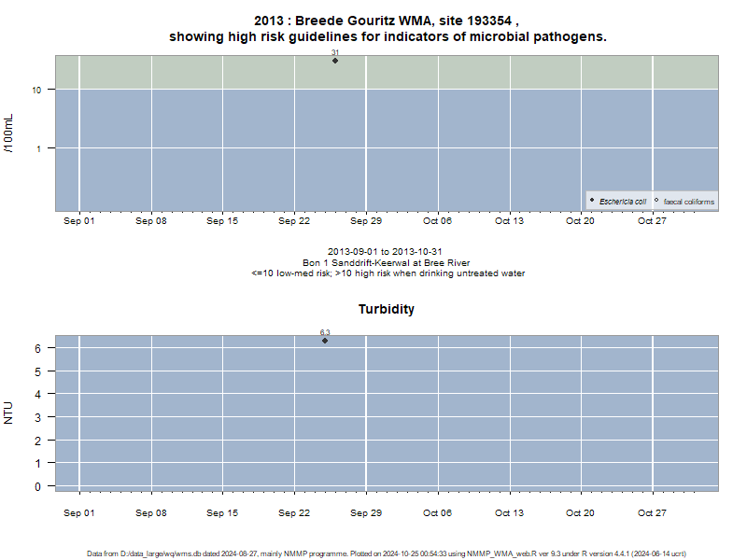Select the Escherichia coli legend label
This screenshot has width=747, height=560.
[623, 202]
